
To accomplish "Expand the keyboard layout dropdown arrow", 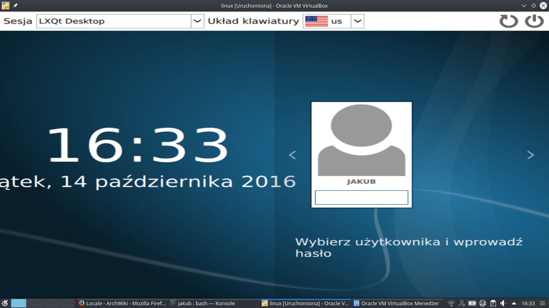I will pos(357,21).
